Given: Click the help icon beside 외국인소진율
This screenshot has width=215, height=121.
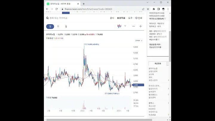Looking at the screenshot, I should pyautogui.click(x=165, y=19).
